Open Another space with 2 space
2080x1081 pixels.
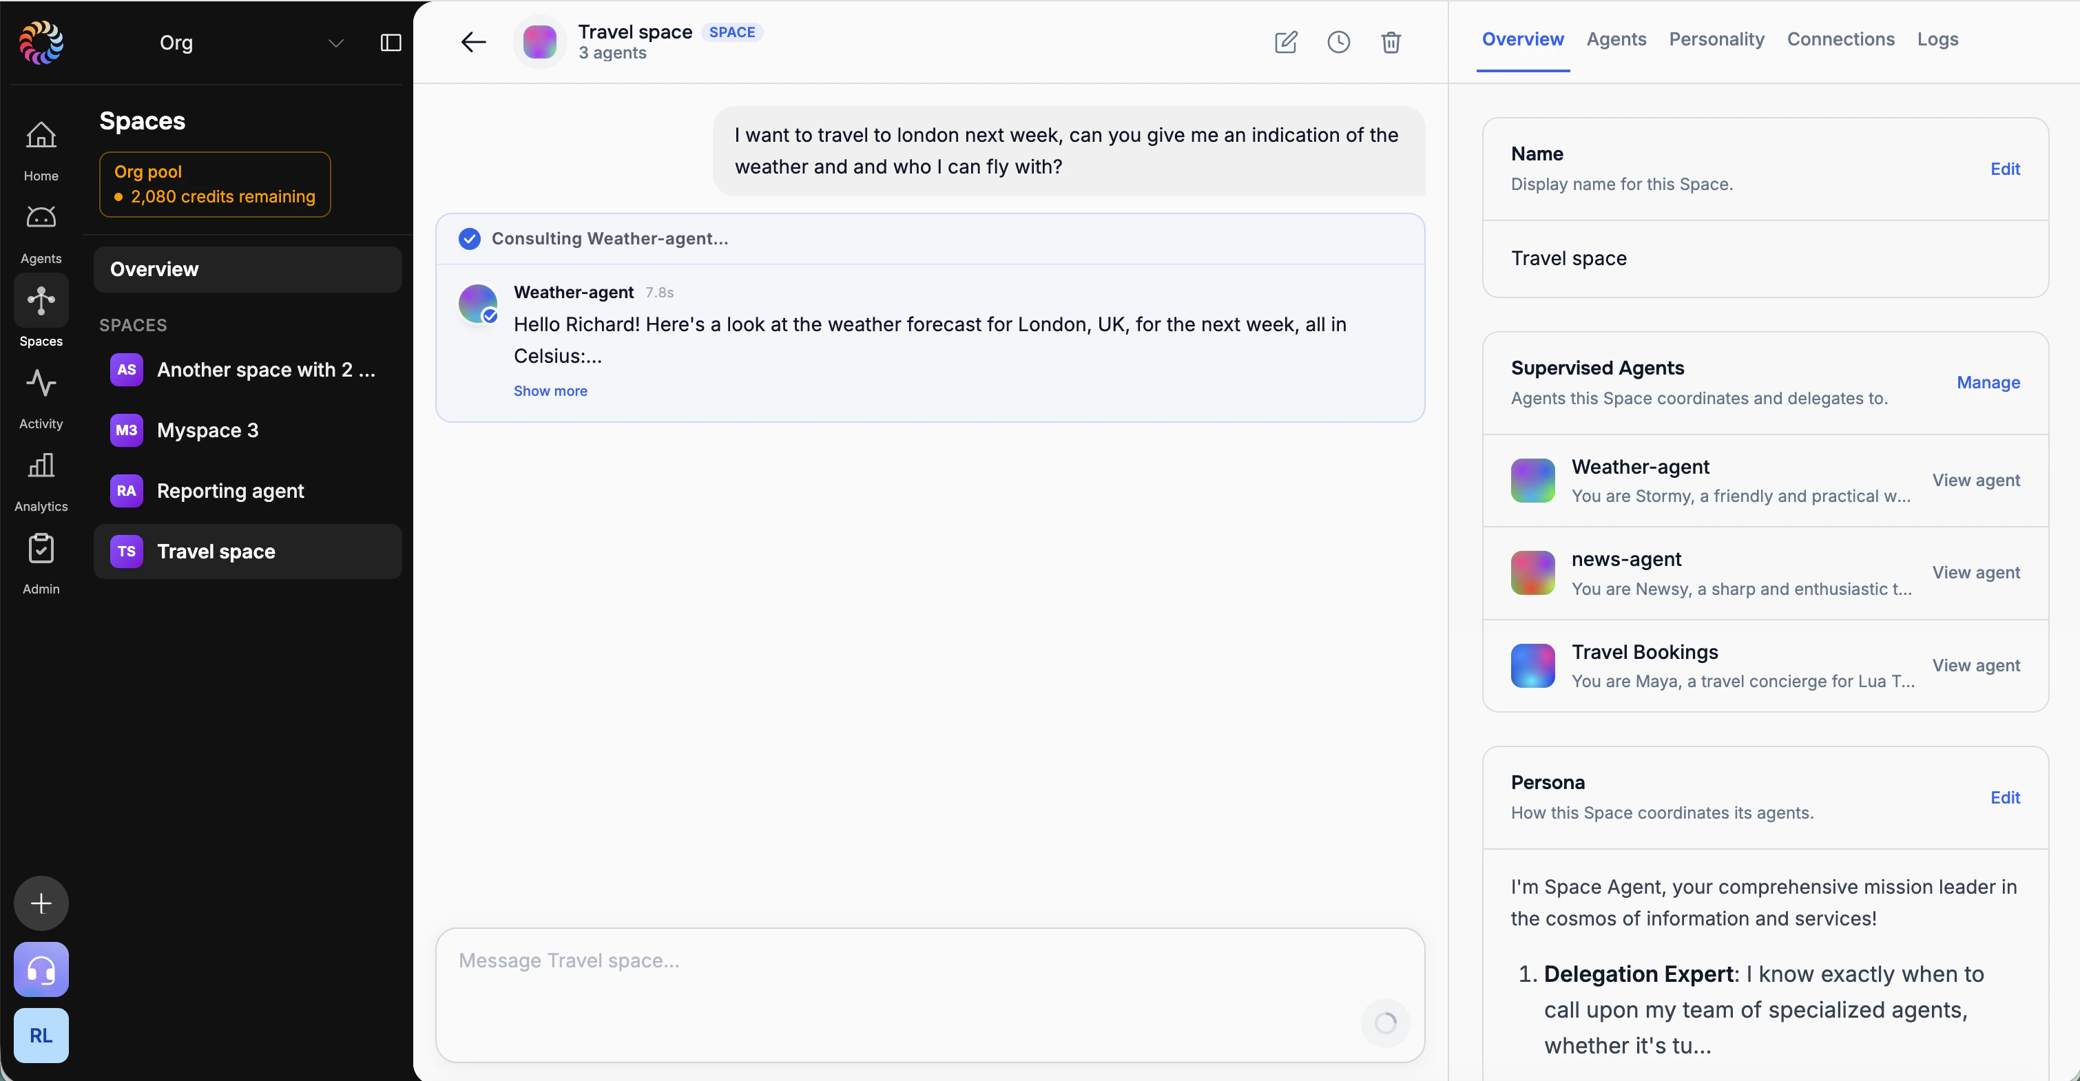click(x=247, y=370)
